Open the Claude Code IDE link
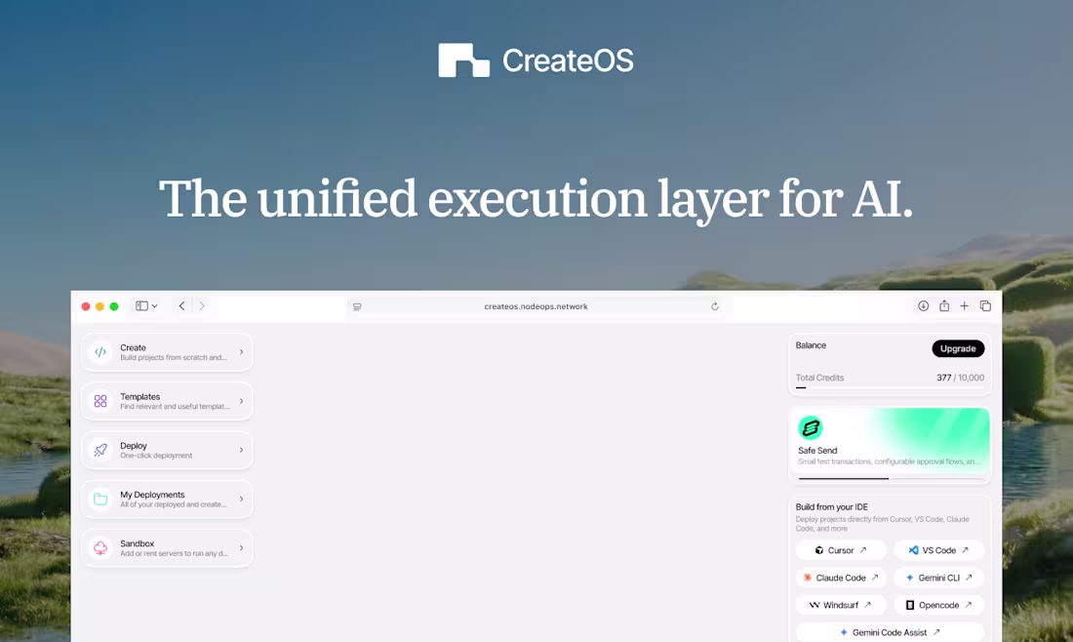This screenshot has height=642, width=1073. tap(841, 578)
